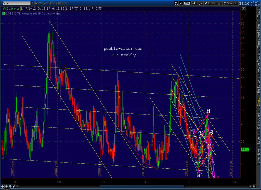Click the VIX symbol entry field
The width and height of the screenshot is (261, 190).
pyautogui.click(x=17, y=3)
